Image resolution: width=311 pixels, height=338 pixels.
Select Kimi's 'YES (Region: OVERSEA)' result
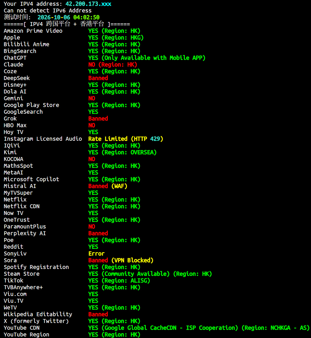pyautogui.click(x=122, y=152)
